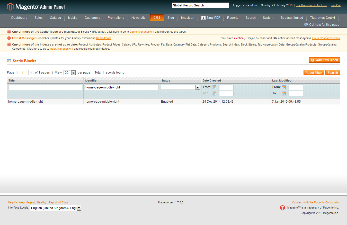Open the Newsletter menu
This screenshot has height=225, width=347.
[139, 18]
